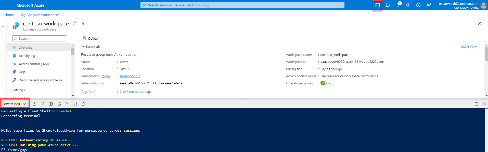This screenshot has width=488, height=152.
Task: Open the Cloud Shell icon in header
Action: 378,5
